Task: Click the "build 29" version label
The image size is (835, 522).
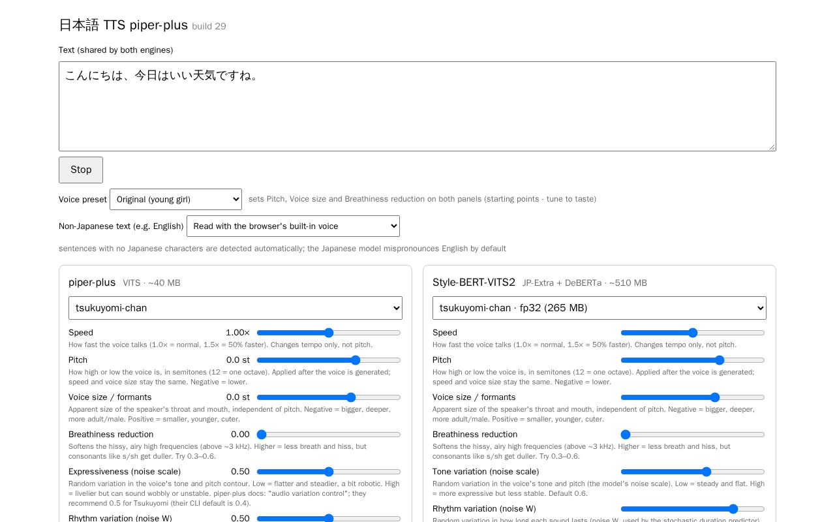Action: (209, 26)
